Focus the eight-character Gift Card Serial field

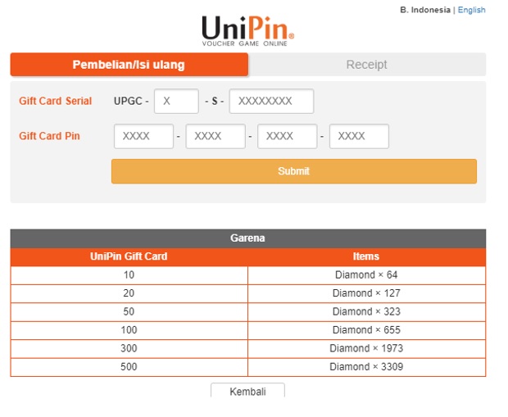pos(271,102)
